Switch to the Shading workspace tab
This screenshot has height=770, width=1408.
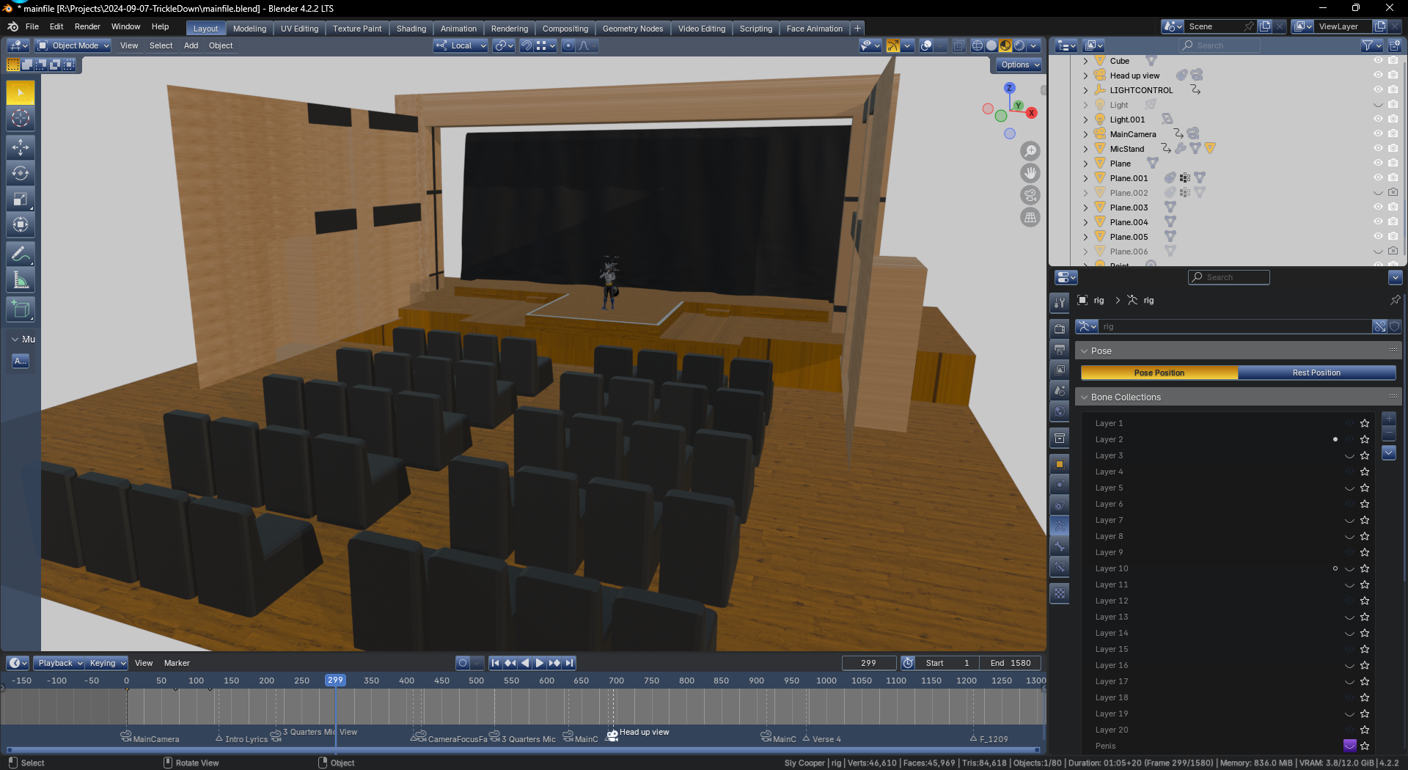coord(411,29)
